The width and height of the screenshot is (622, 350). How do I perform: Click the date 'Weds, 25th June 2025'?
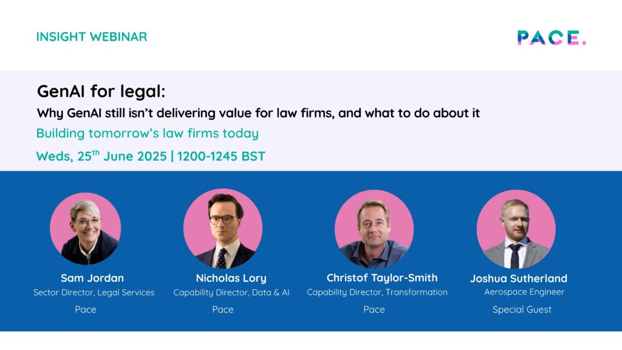101,156
